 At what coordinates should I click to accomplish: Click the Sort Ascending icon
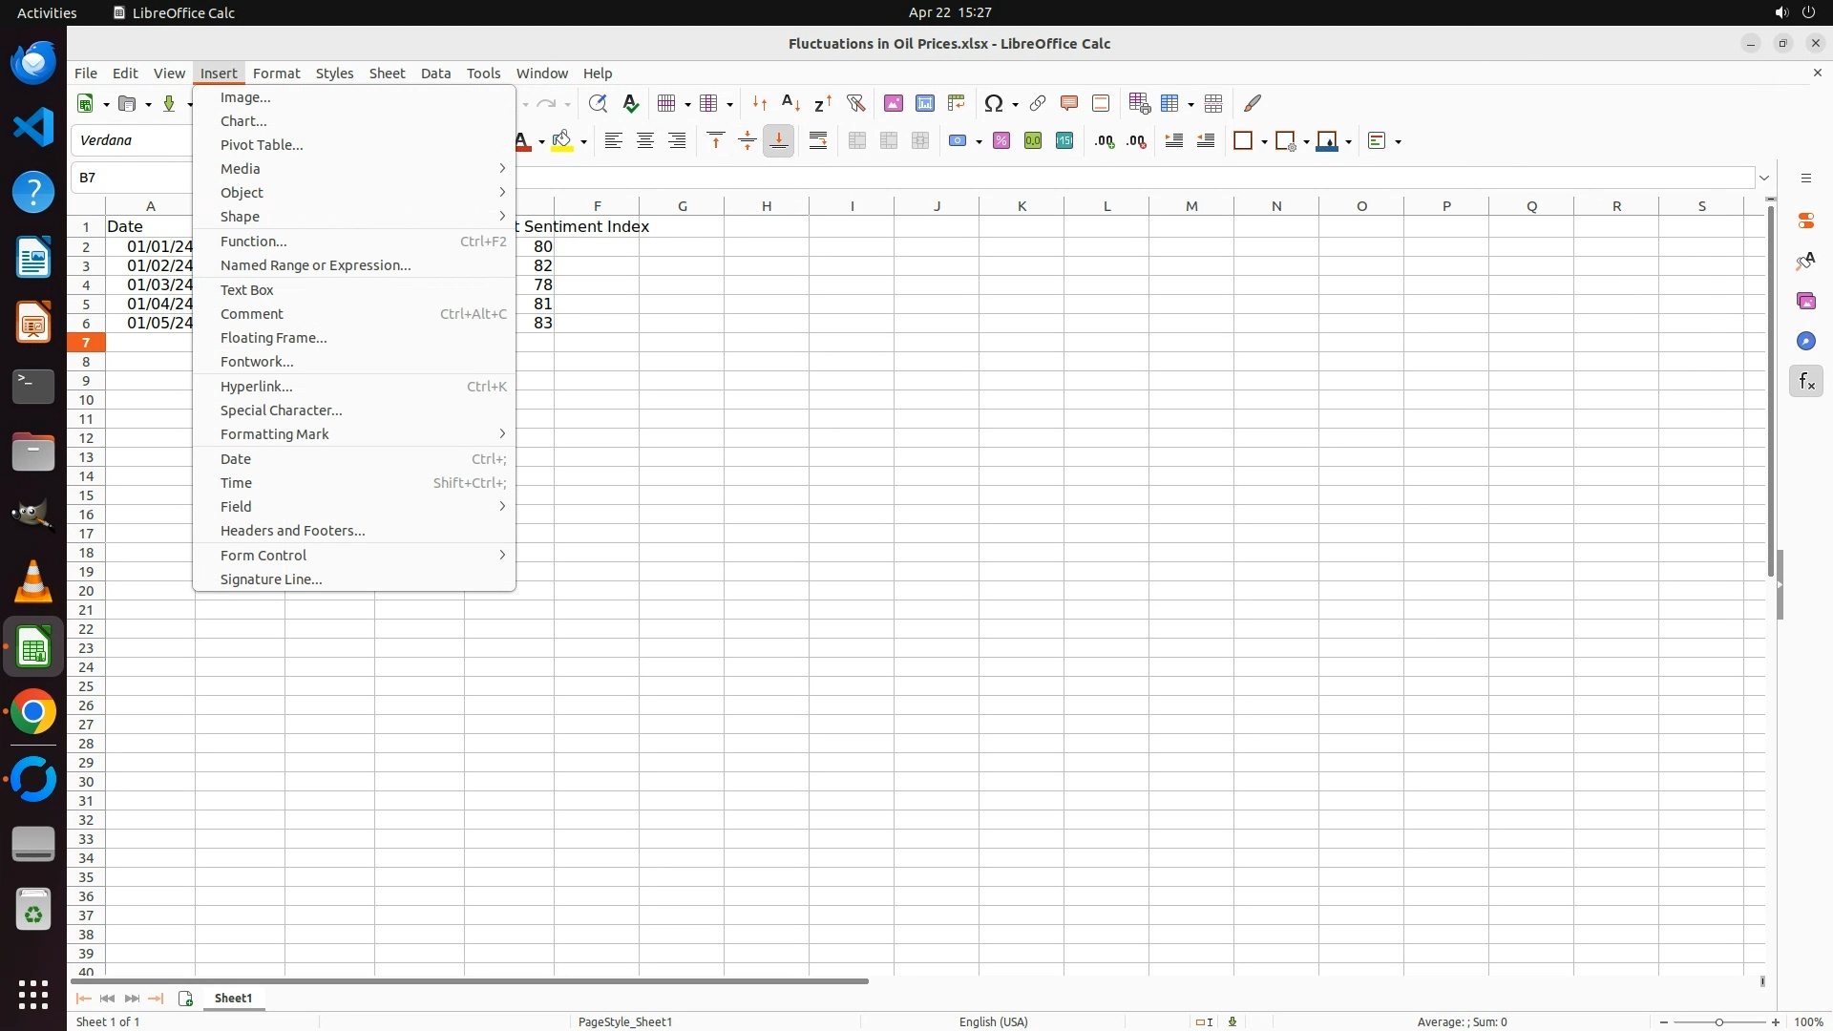pyautogui.click(x=791, y=103)
